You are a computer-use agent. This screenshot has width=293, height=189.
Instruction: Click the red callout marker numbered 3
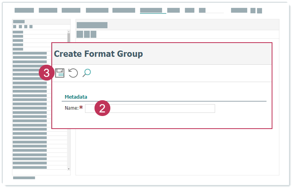coord(47,73)
